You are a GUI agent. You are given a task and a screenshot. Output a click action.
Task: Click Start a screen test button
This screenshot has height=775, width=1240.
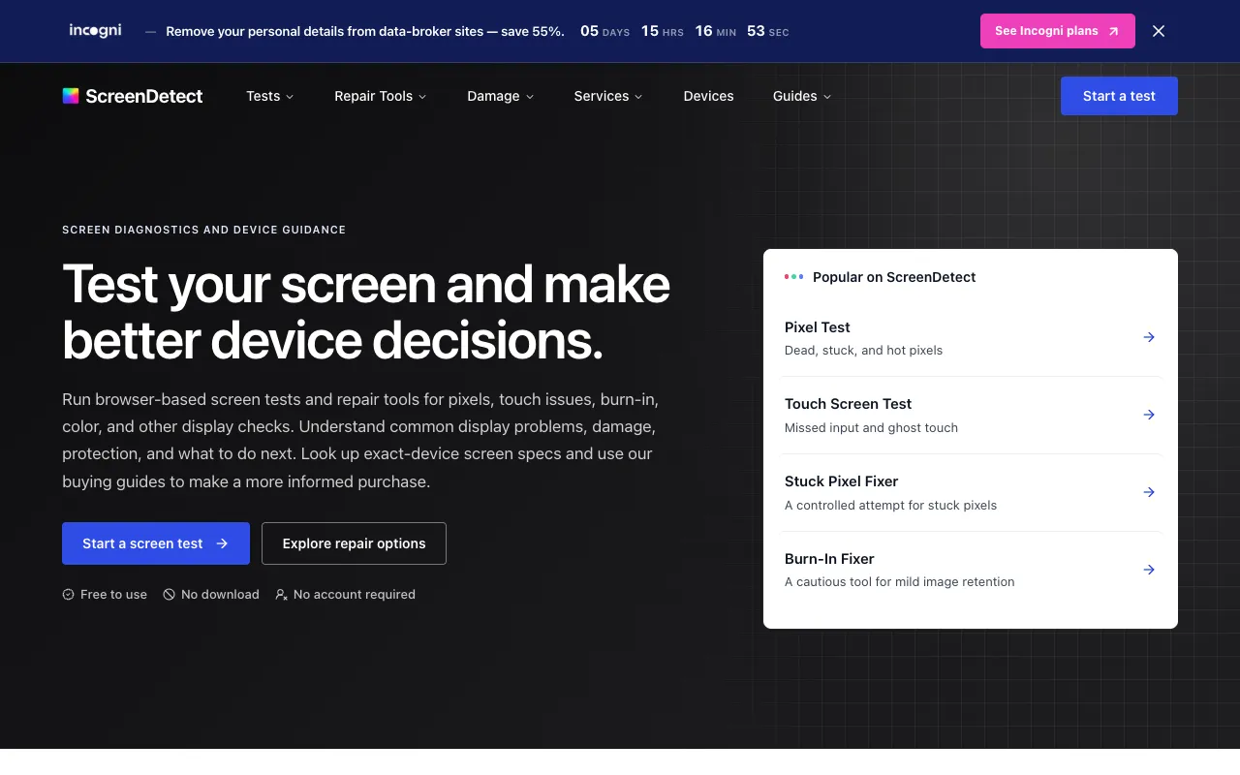[x=156, y=543]
